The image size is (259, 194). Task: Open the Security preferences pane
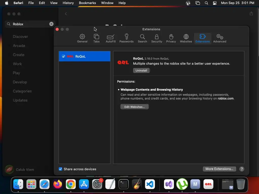(157, 38)
